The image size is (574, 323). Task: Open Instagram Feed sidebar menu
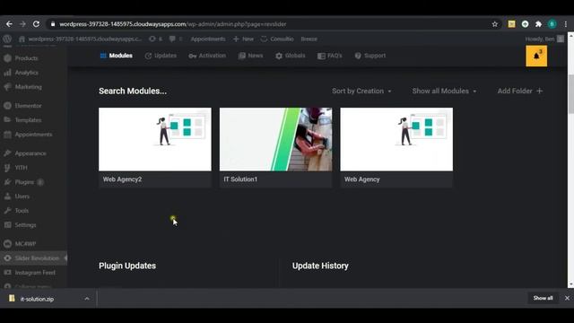[x=34, y=273]
